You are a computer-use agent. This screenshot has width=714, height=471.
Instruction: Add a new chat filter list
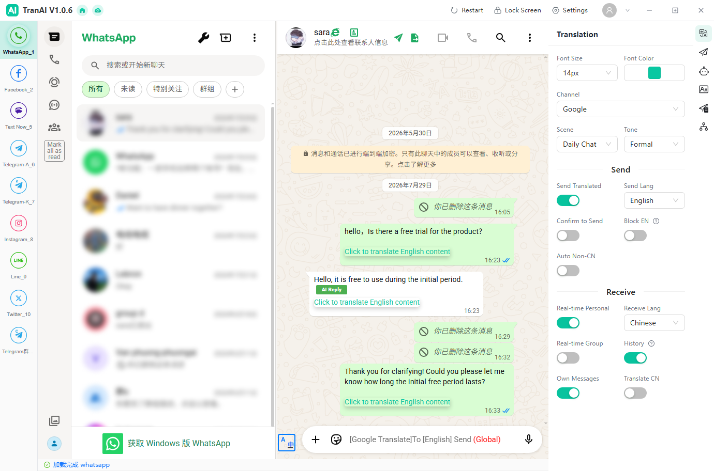pos(235,89)
